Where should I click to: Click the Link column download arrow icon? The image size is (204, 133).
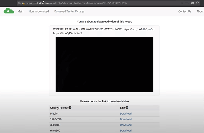pyautogui.click(x=127, y=107)
